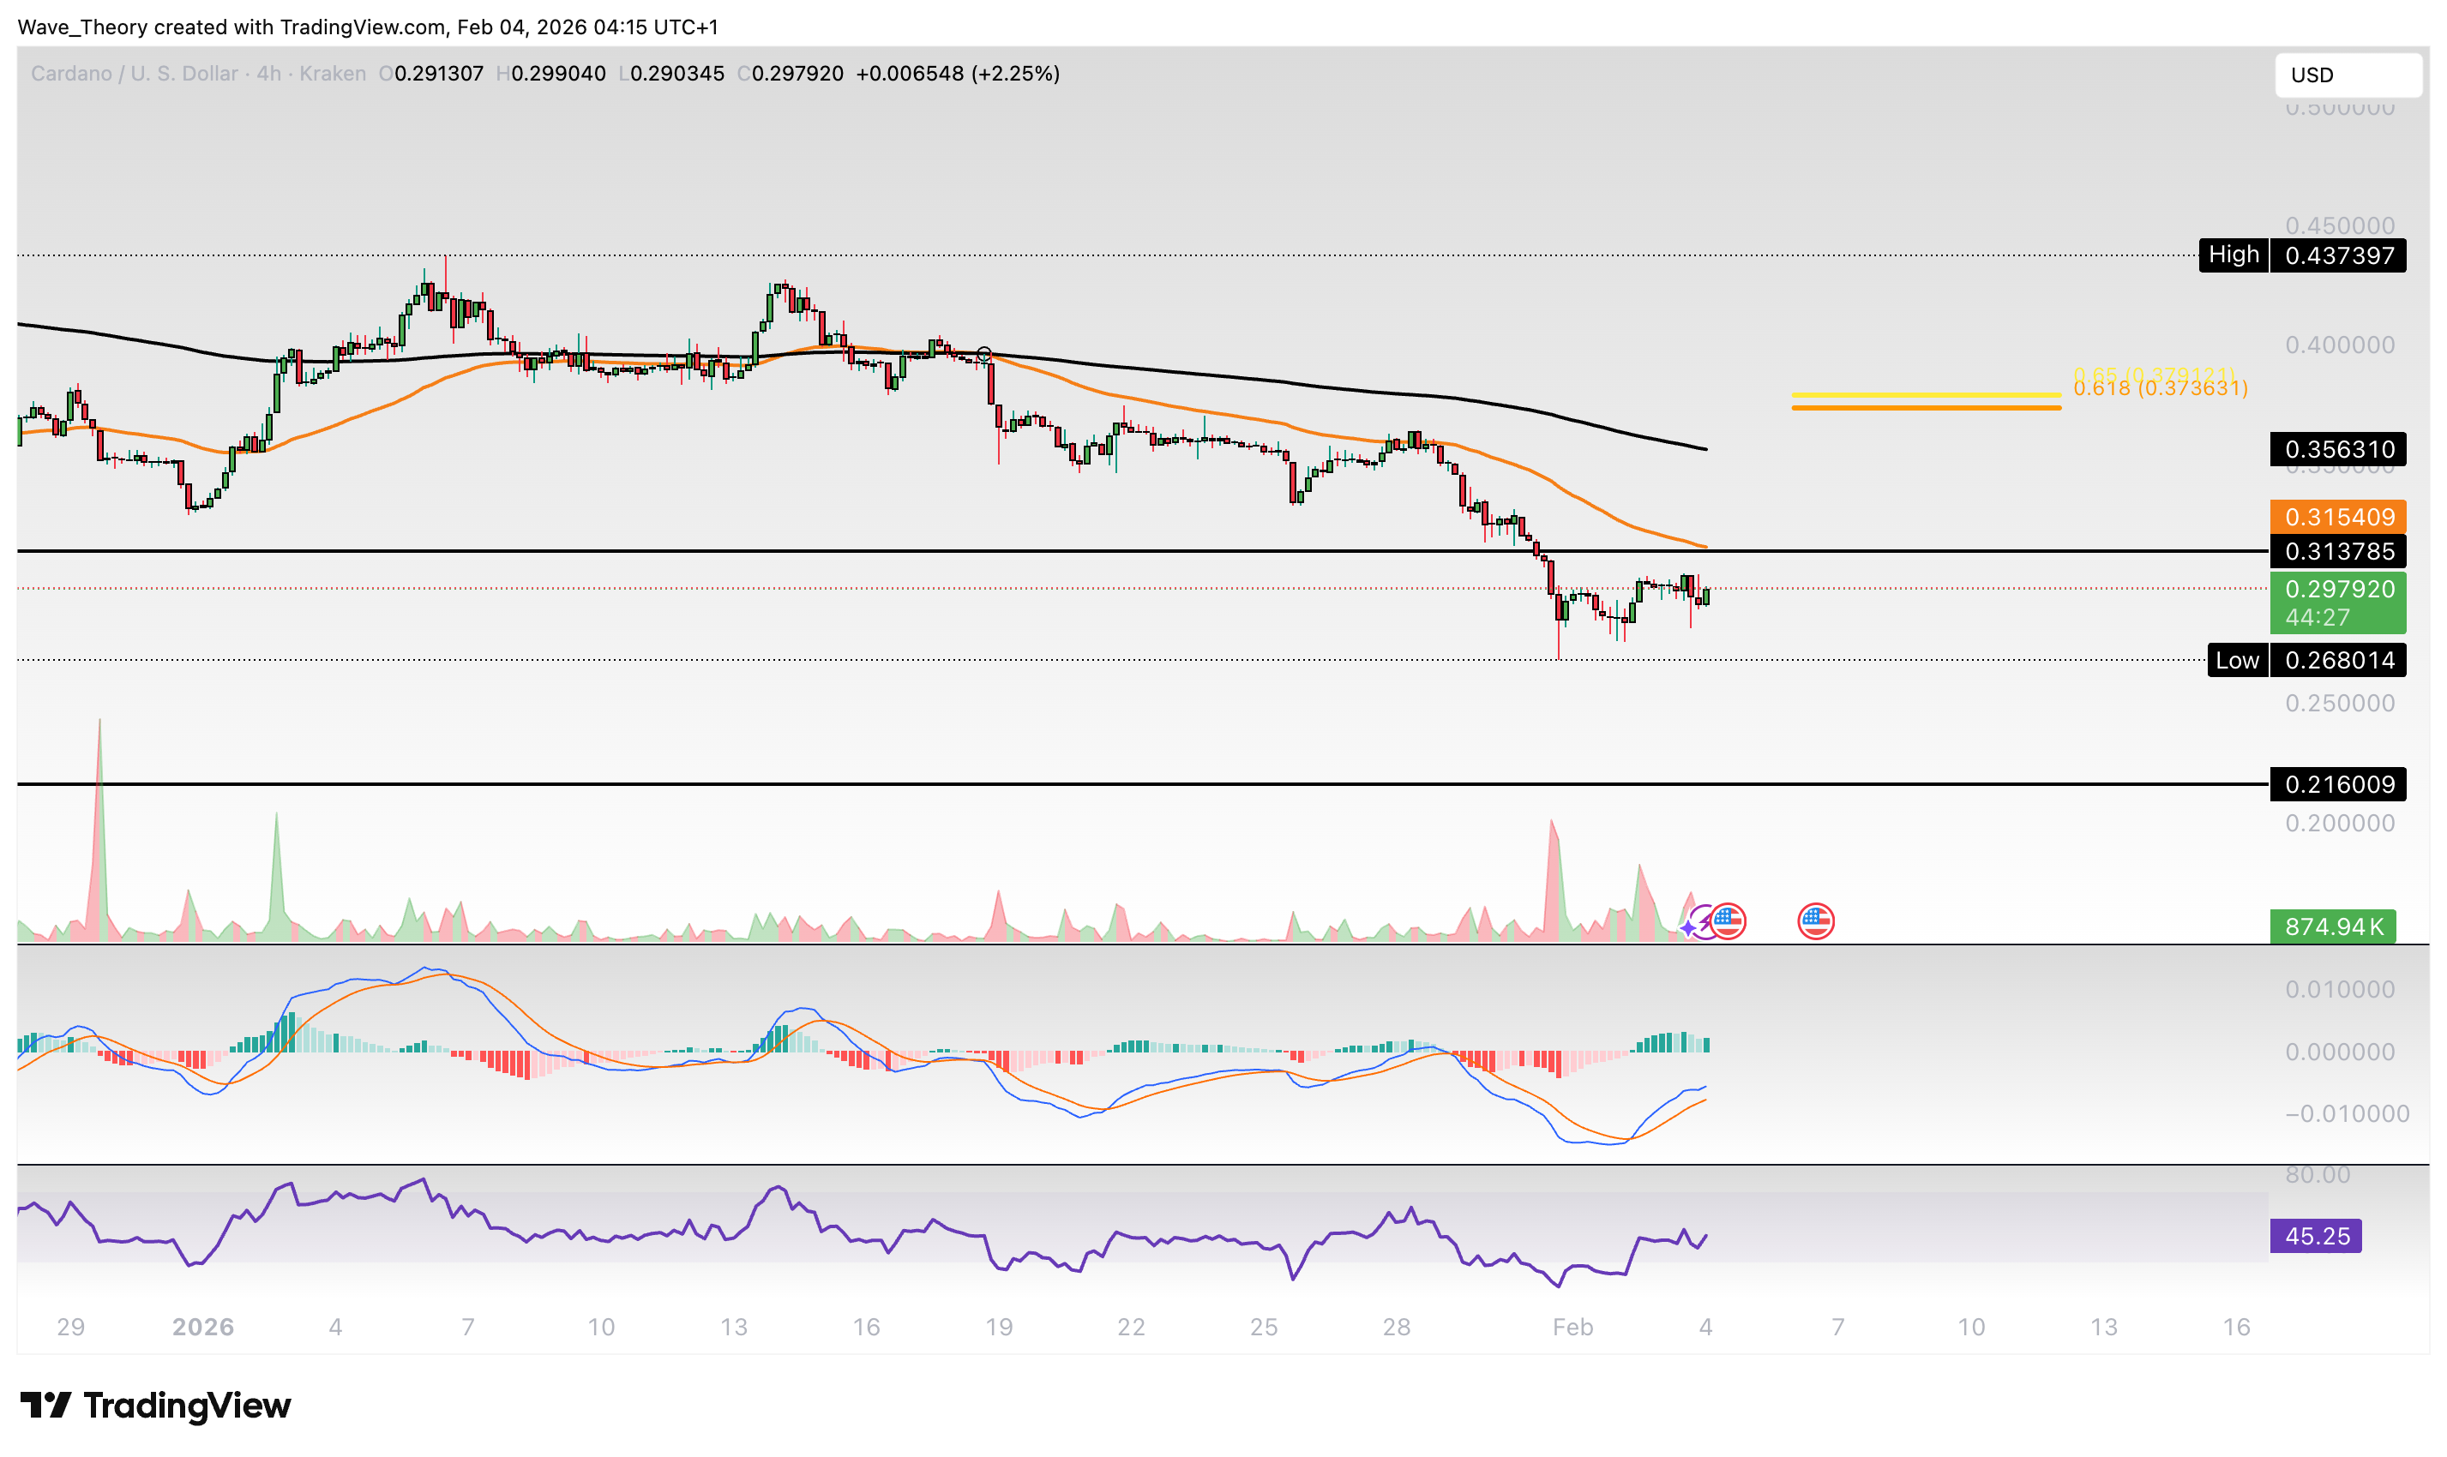2447x1457 pixels.
Task: Click the leftmost US flag economic event icon
Action: (1729, 923)
